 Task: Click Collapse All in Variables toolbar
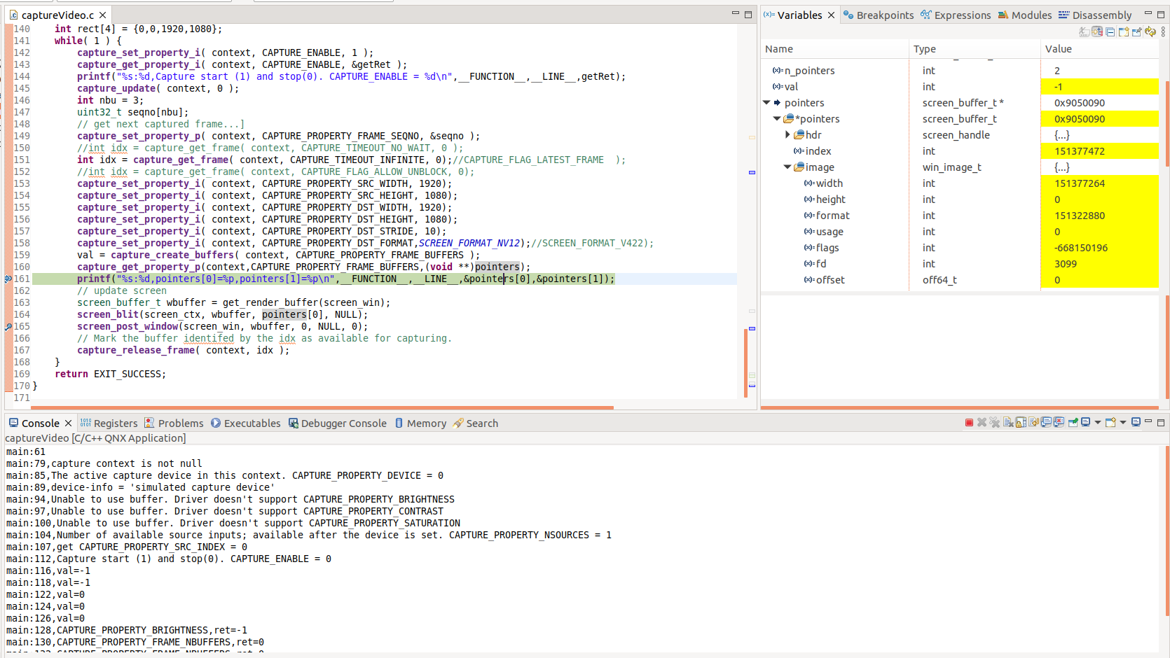point(1110,32)
